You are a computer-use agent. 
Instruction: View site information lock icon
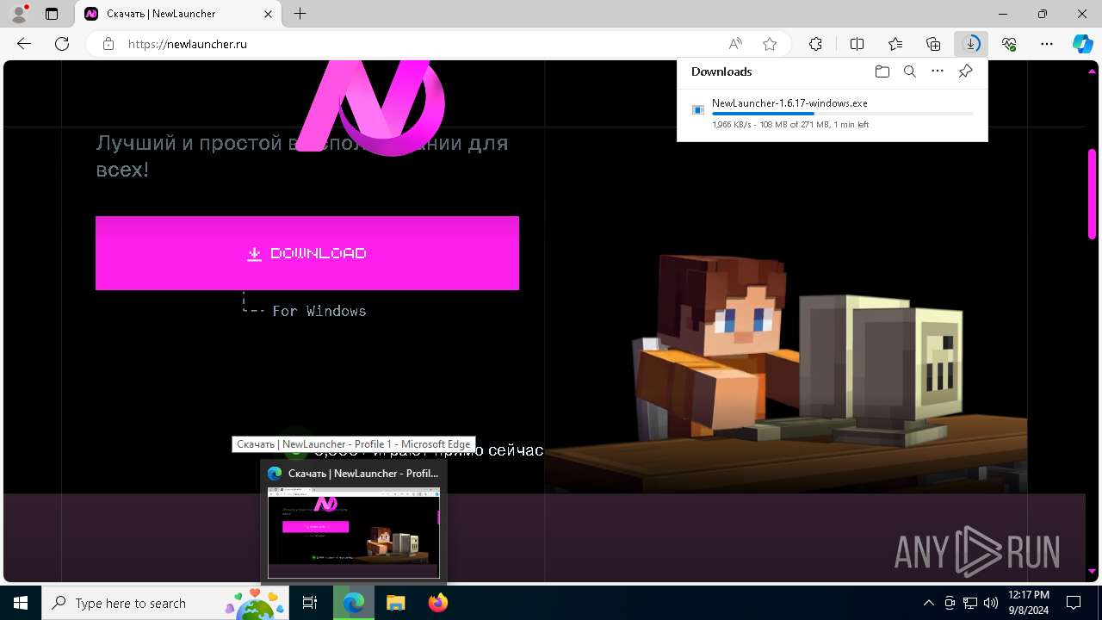(x=108, y=44)
